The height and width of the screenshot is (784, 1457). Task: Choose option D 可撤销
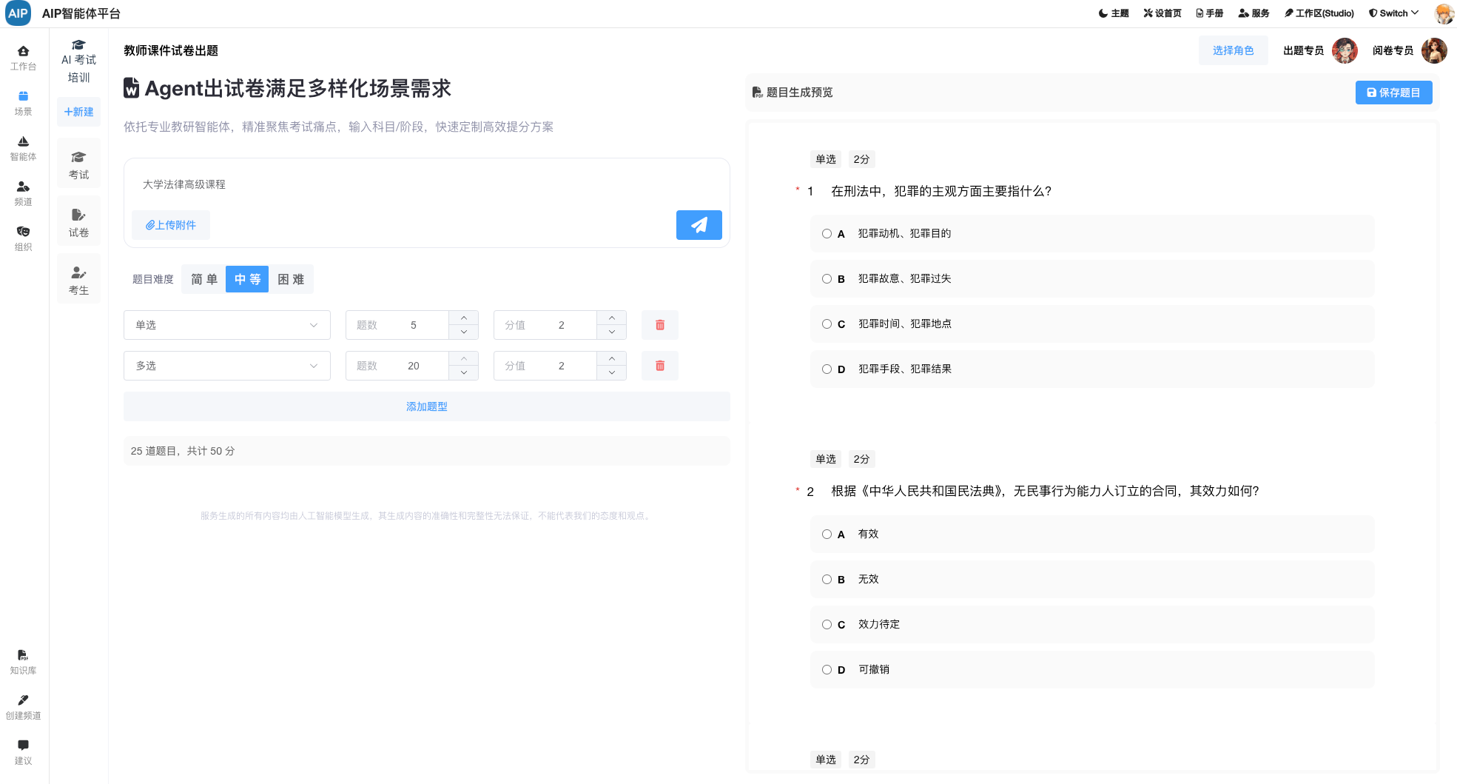827,670
